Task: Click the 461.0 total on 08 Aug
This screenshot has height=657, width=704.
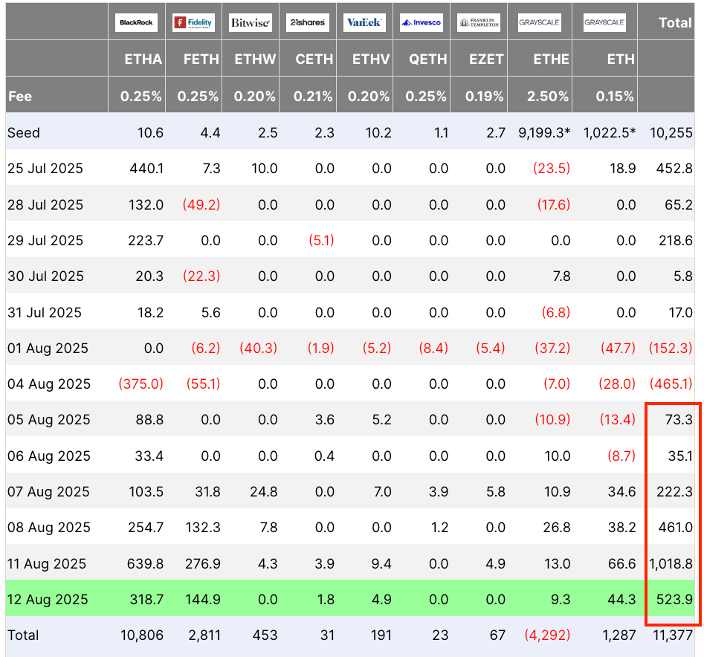Action: pyautogui.click(x=675, y=527)
